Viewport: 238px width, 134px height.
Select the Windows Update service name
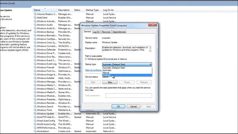pos(45,114)
